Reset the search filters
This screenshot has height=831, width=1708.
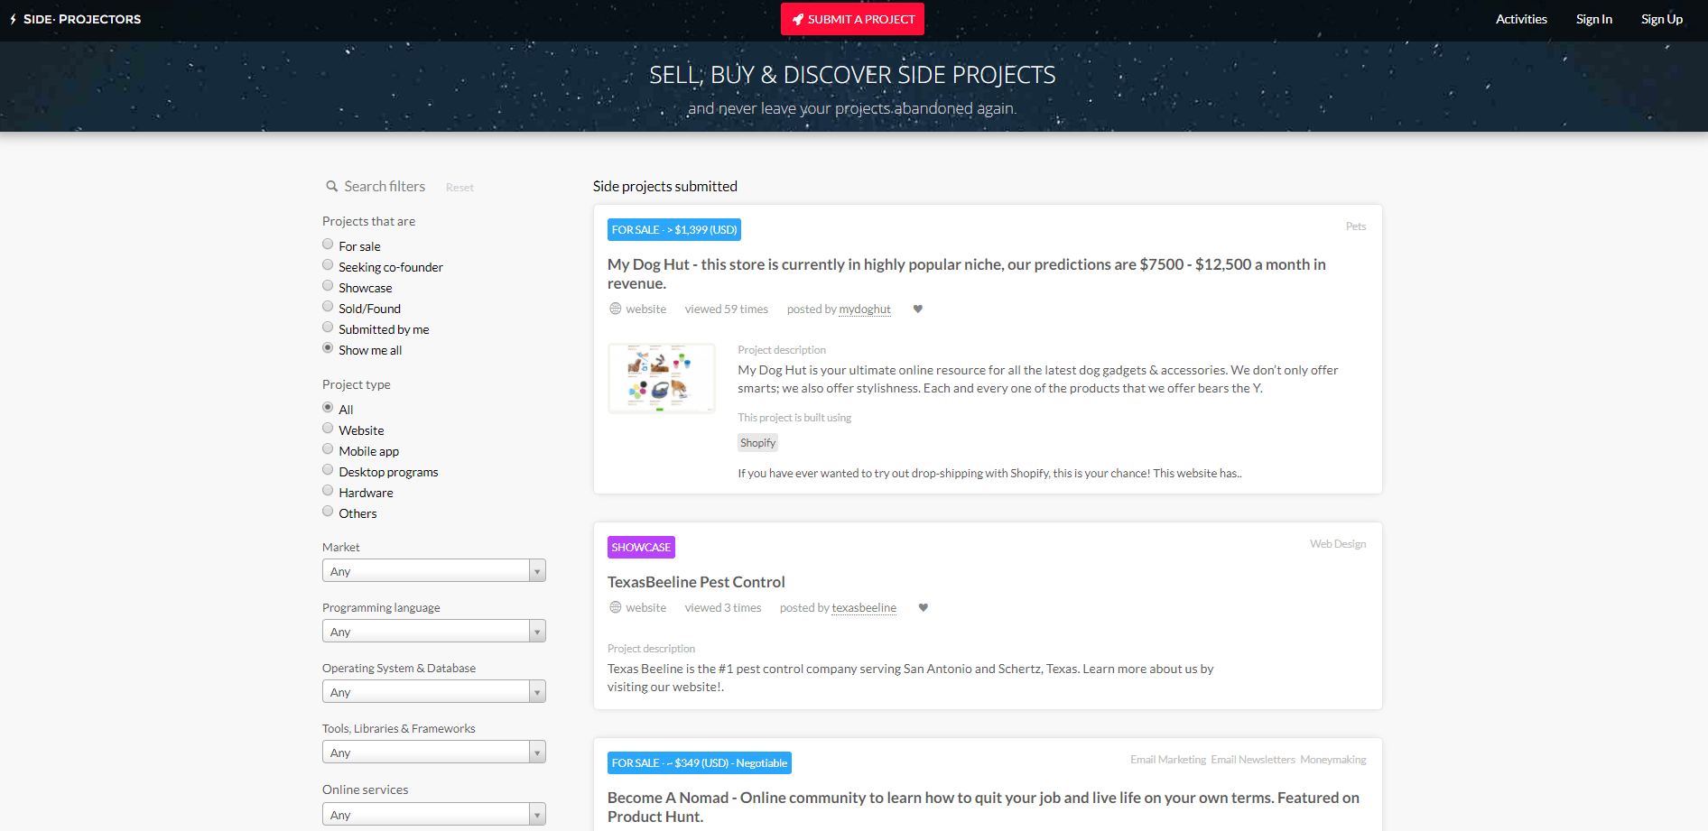click(x=459, y=188)
